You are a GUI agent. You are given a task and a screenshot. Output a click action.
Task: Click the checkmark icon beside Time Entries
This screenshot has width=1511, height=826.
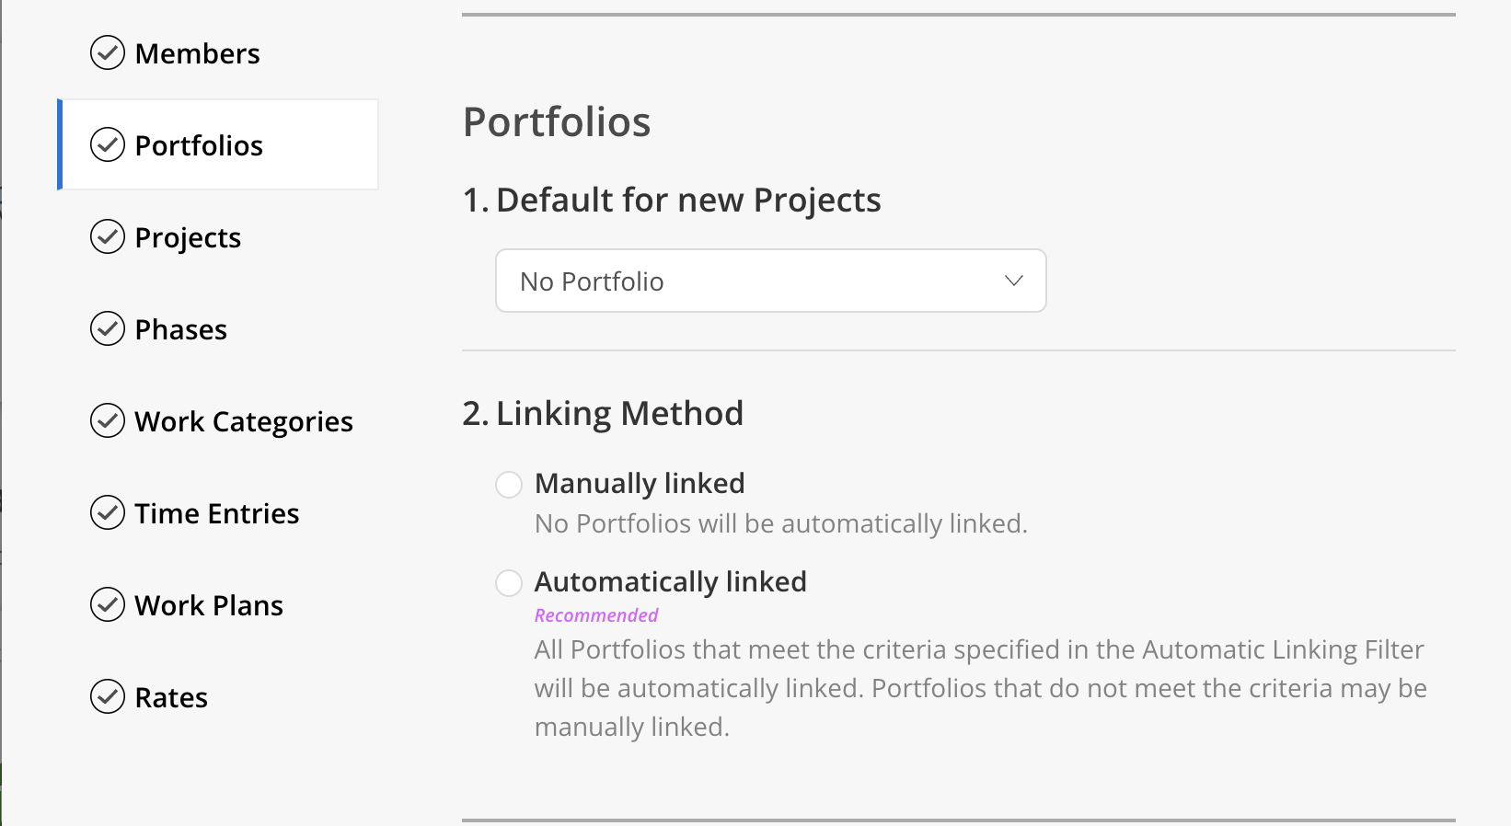[x=108, y=512]
